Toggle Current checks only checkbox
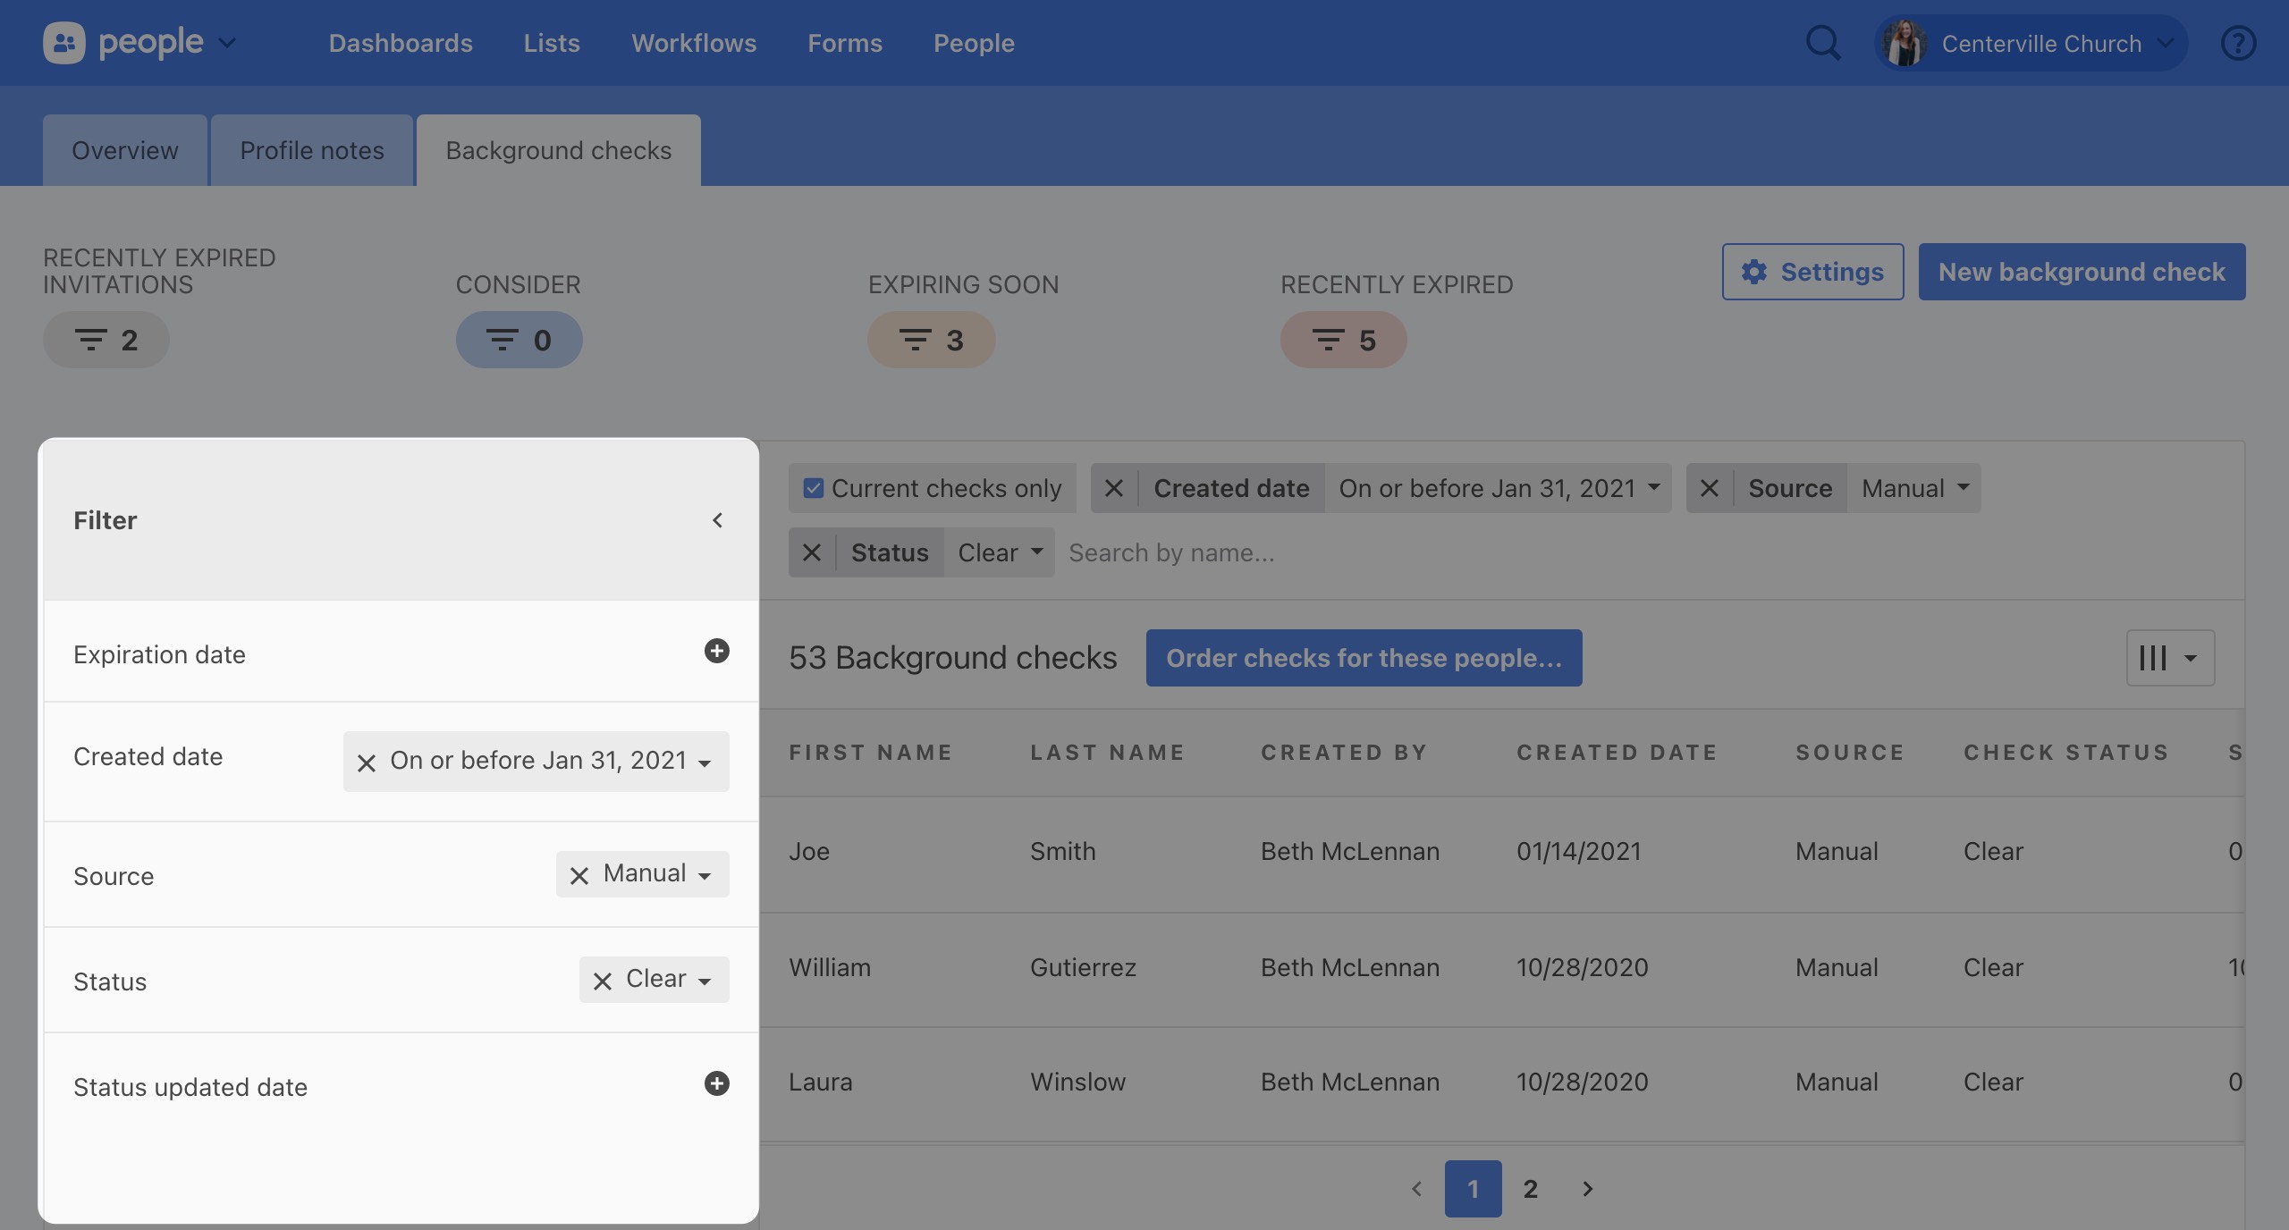This screenshot has width=2289, height=1230. 813,488
